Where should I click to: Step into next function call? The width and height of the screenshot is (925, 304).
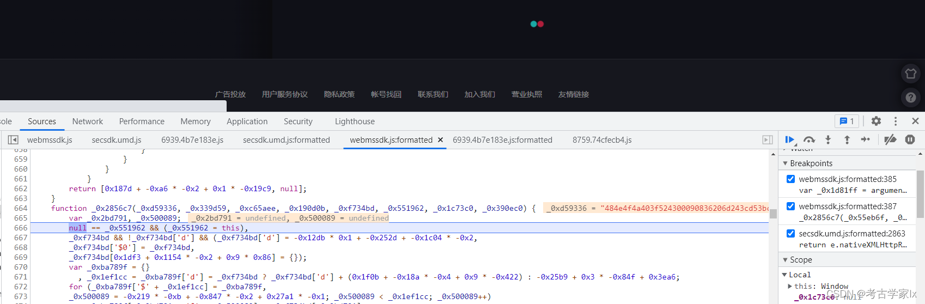(x=828, y=139)
